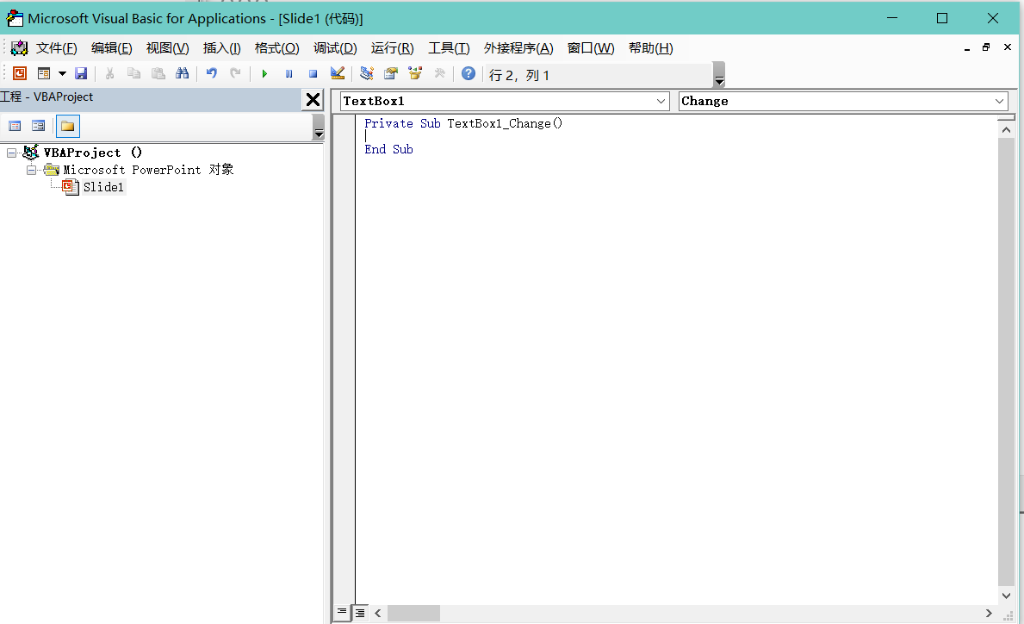Click the horizontal scroll left arrow
The image size is (1024, 624).
click(378, 614)
